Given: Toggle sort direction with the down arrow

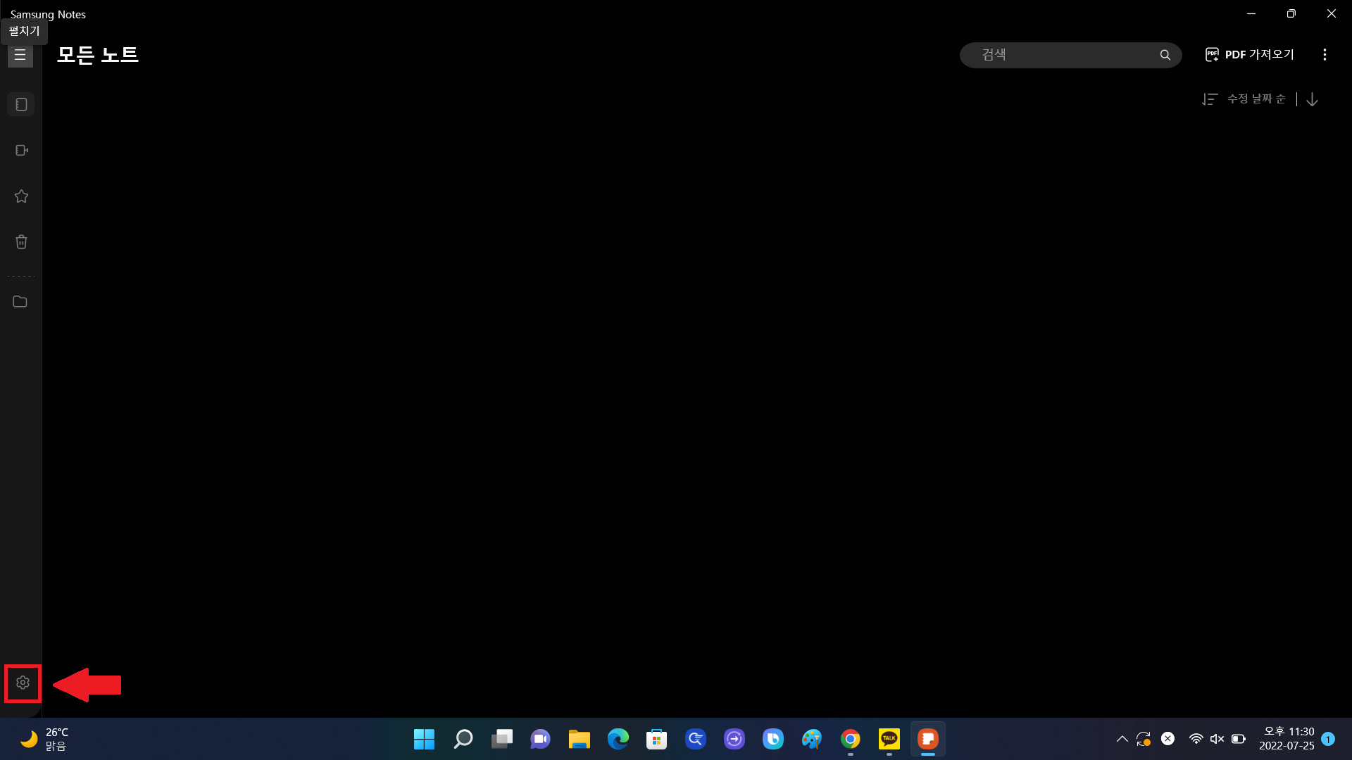Looking at the screenshot, I should point(1312,99).
